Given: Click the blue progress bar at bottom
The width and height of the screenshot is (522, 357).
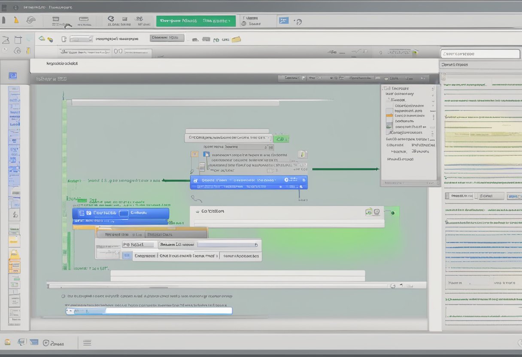Looking at the screenshot, I should [x=149, y=311].
